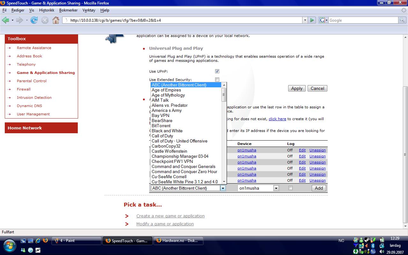Image resolution: width=408 pixels, height=255 pixels.
Task: Click the Bluetooth tray icon
Action: click(x=373, y=246)
